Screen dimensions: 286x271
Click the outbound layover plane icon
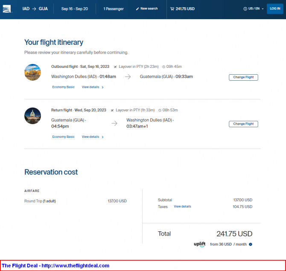click(x=115, y=67)
